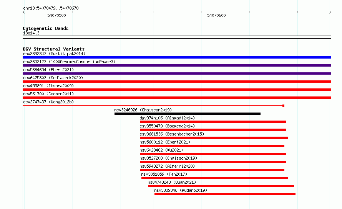Click esv2747437 (Wong2012b) label
342x209 pixels.
[48, 102]
